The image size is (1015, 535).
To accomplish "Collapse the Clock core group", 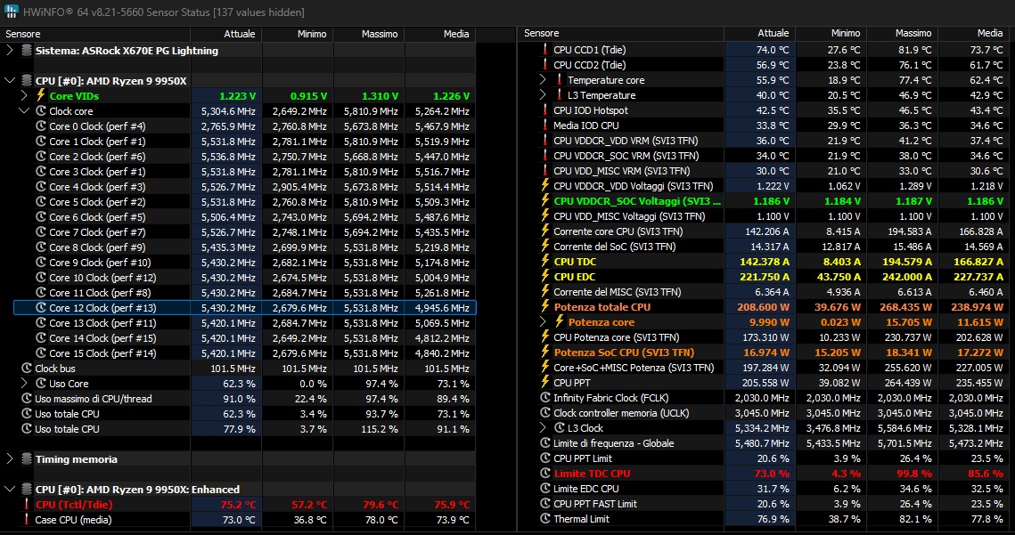I will [x=24, y=110].
